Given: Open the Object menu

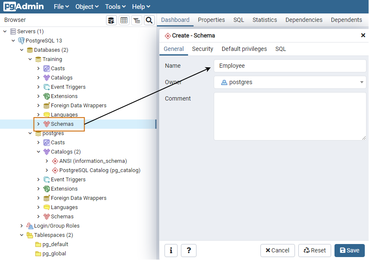Looking at the screenshot, I should coord(86,6).
